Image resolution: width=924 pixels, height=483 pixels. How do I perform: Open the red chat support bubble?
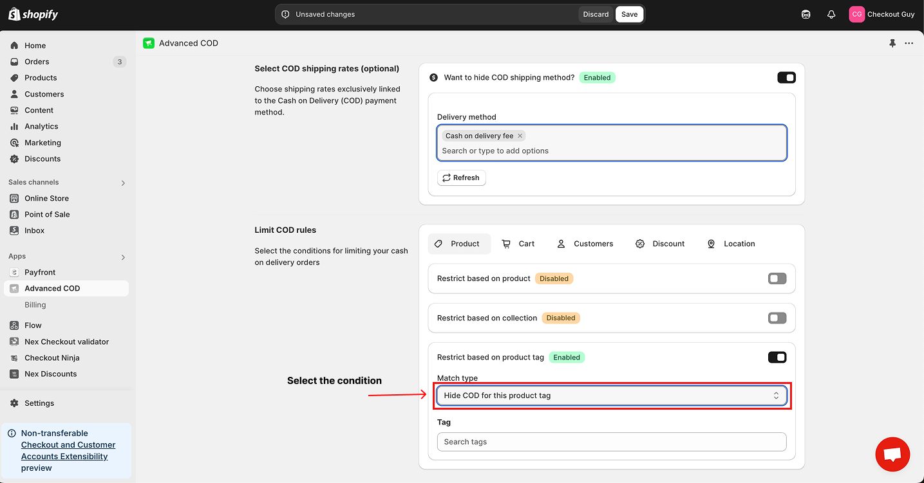click(892, 454)
